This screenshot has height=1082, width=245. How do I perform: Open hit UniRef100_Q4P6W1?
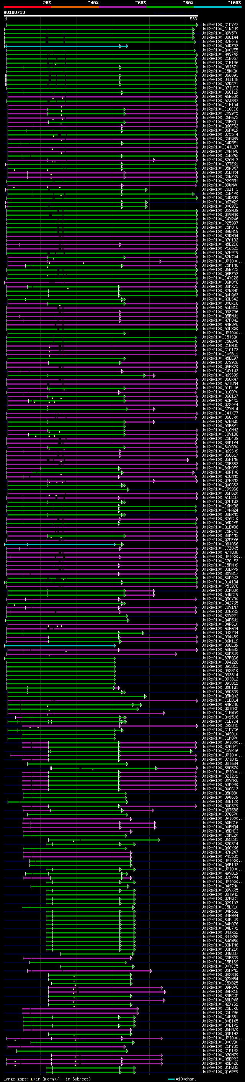click(x=220, y=620)
